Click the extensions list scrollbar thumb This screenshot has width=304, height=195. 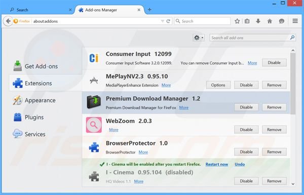(x=293, y=84)
